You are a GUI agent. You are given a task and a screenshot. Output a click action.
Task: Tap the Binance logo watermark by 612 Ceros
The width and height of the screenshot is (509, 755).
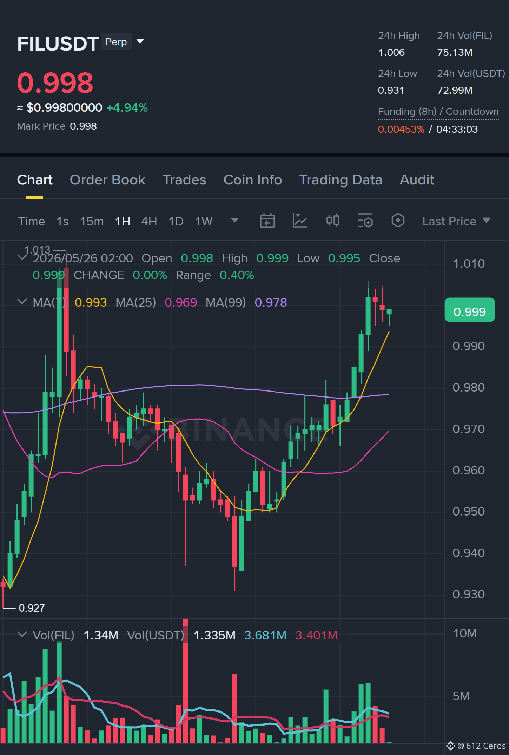(451, 746)
